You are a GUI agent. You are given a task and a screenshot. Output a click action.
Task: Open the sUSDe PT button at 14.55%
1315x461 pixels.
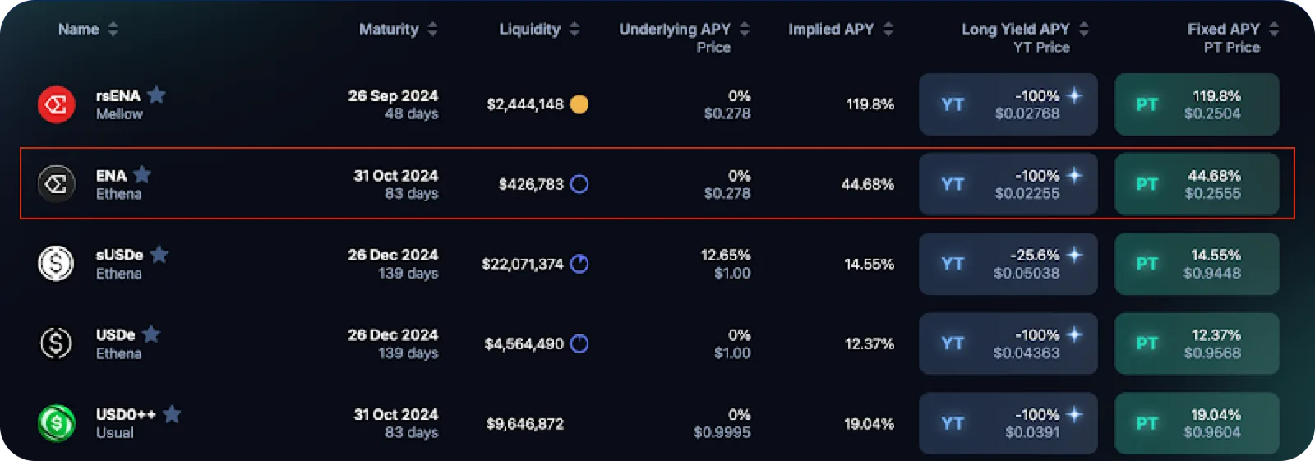coord(1197,264)
